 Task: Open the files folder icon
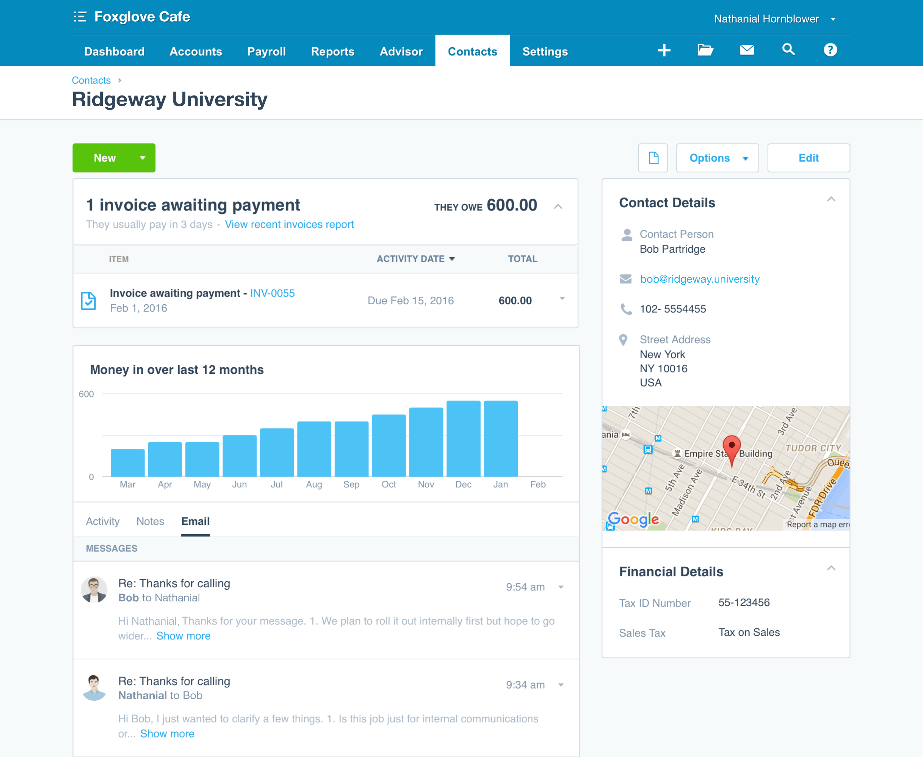click(705, 50)
